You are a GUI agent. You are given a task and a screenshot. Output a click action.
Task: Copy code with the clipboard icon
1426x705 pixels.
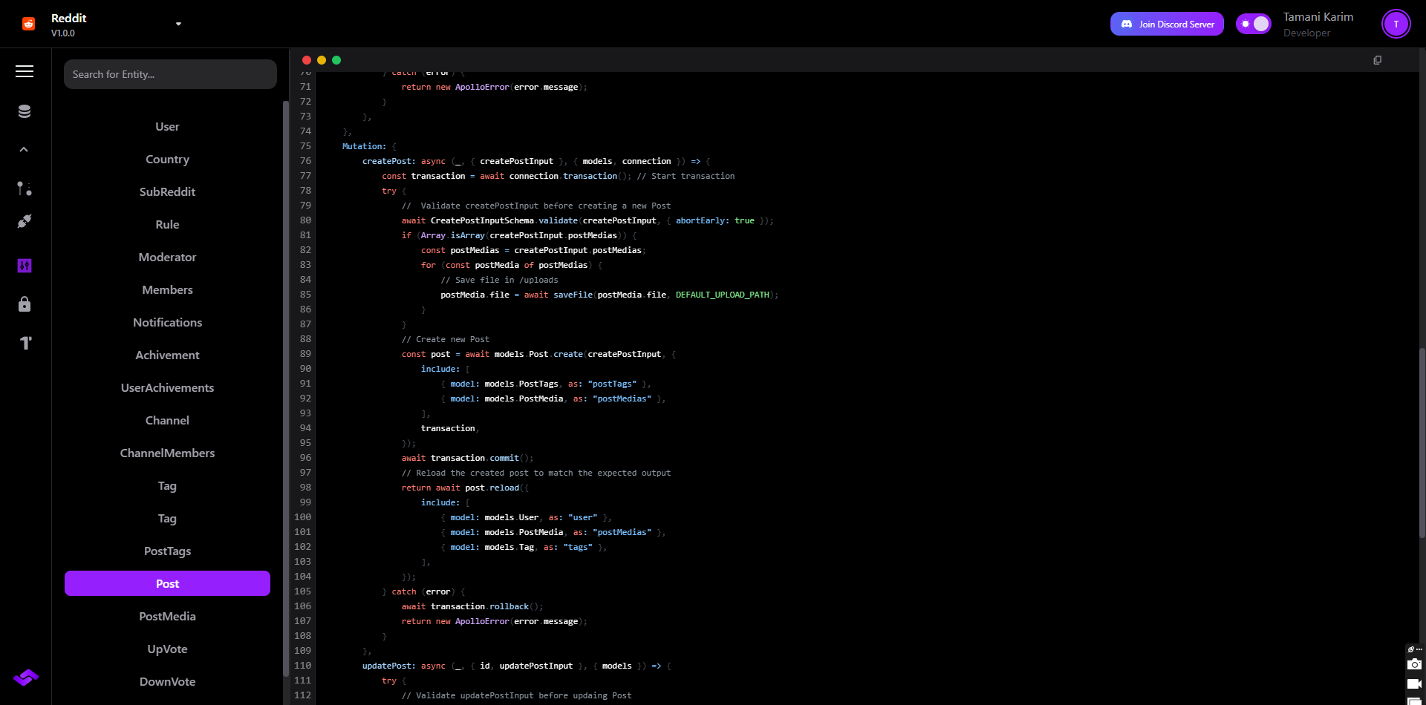tap(1378, 60)
